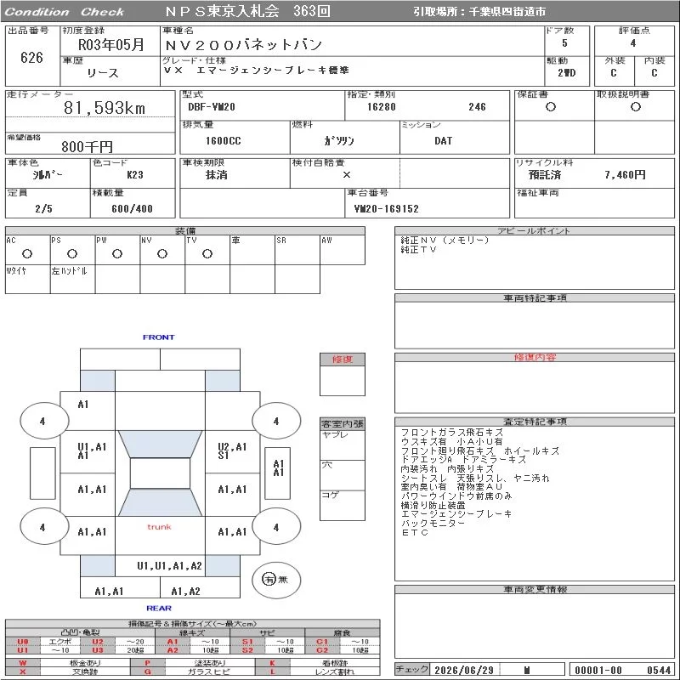This screenshot has height=680, width=680.
Task: Click the チェック date 2026/06/29 field
Action: (464, 670)
